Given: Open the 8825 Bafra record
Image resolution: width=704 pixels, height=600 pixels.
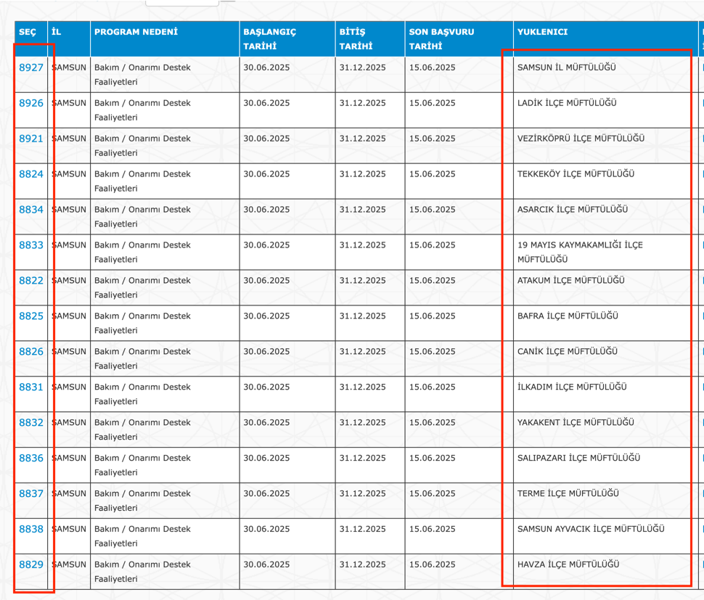Looking at the screenshot, I should tap(31, 316).
